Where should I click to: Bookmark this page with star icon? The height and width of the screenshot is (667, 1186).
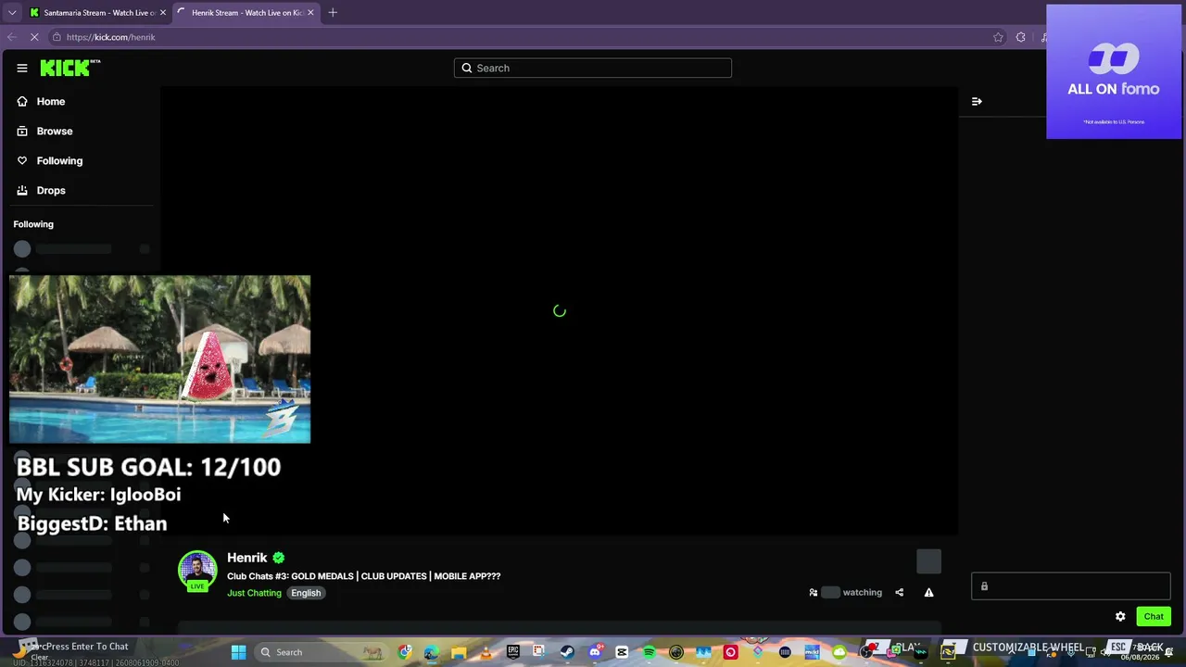click(x=998, y=37)
